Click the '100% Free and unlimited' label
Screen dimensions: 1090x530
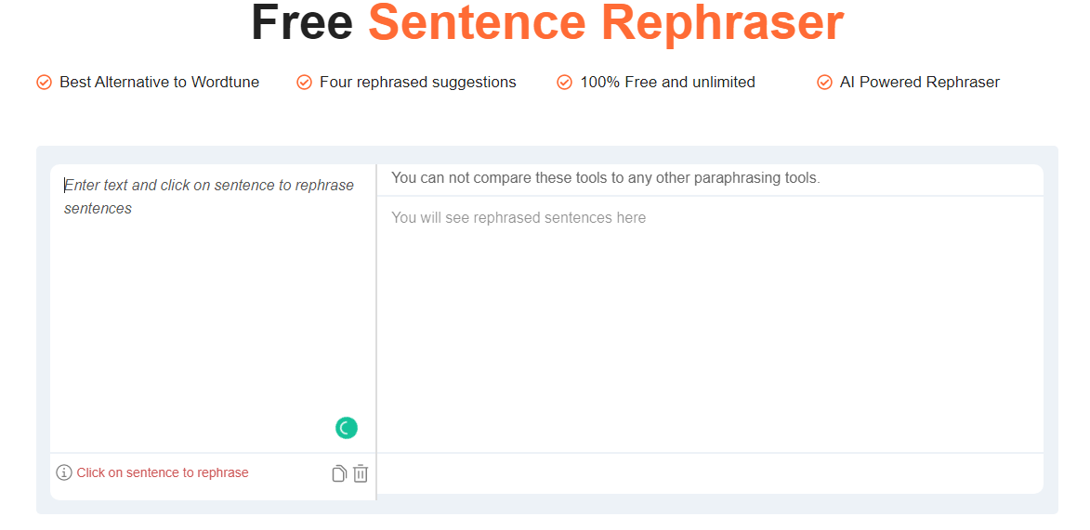(667, 83)
